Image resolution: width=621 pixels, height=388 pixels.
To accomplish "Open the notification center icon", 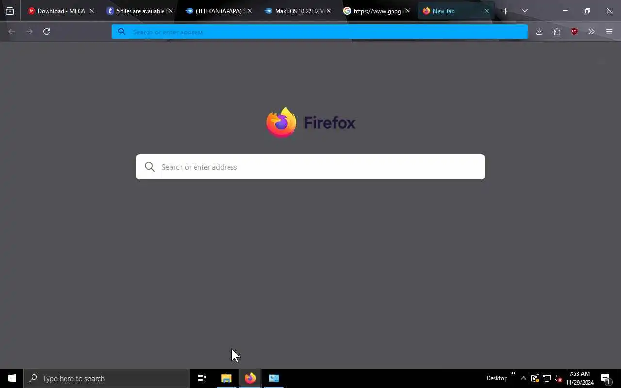I will pos(605,378).
